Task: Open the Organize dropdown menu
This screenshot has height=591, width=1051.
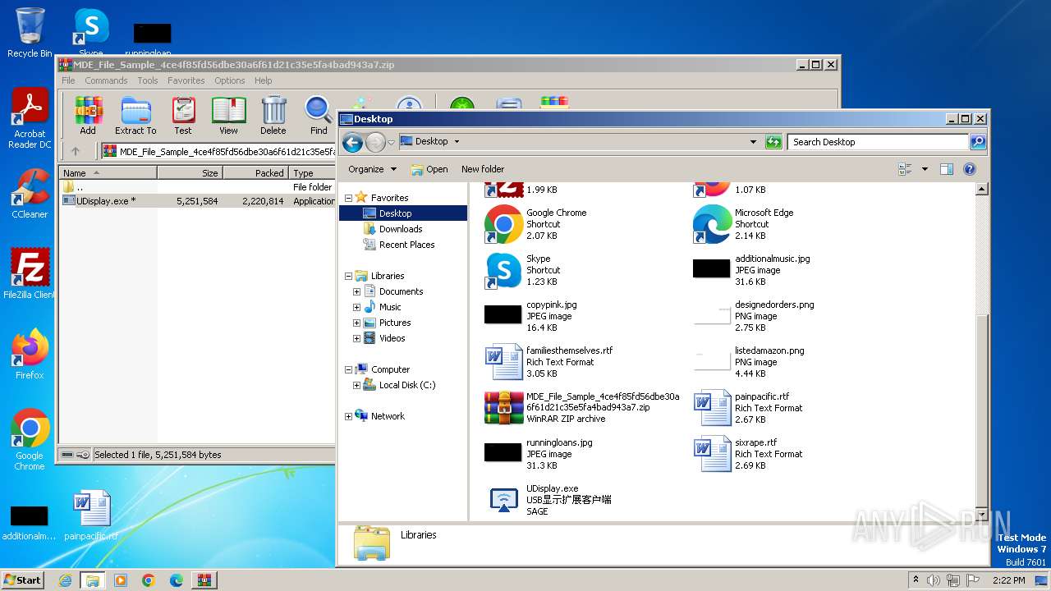Action: (x=372, y=169)
